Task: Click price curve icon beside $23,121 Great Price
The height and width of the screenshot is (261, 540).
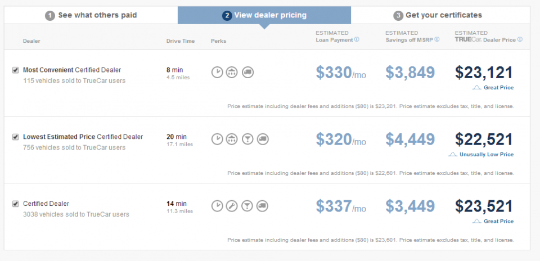Action: click(x=477, y=88)
